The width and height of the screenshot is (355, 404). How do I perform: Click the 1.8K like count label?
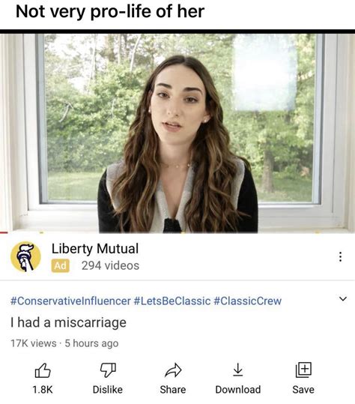(x=43, y=390)
